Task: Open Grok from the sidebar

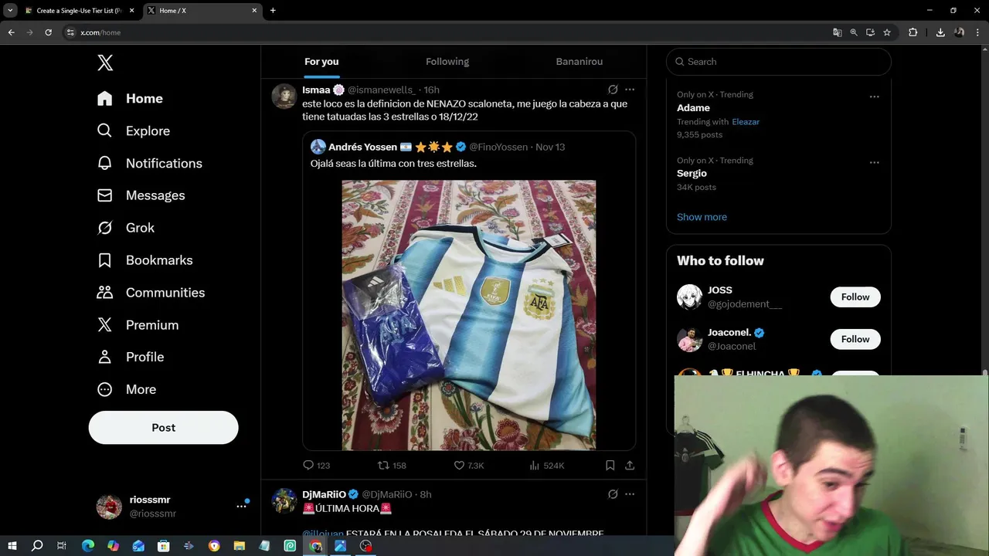Action: (125, 228)
